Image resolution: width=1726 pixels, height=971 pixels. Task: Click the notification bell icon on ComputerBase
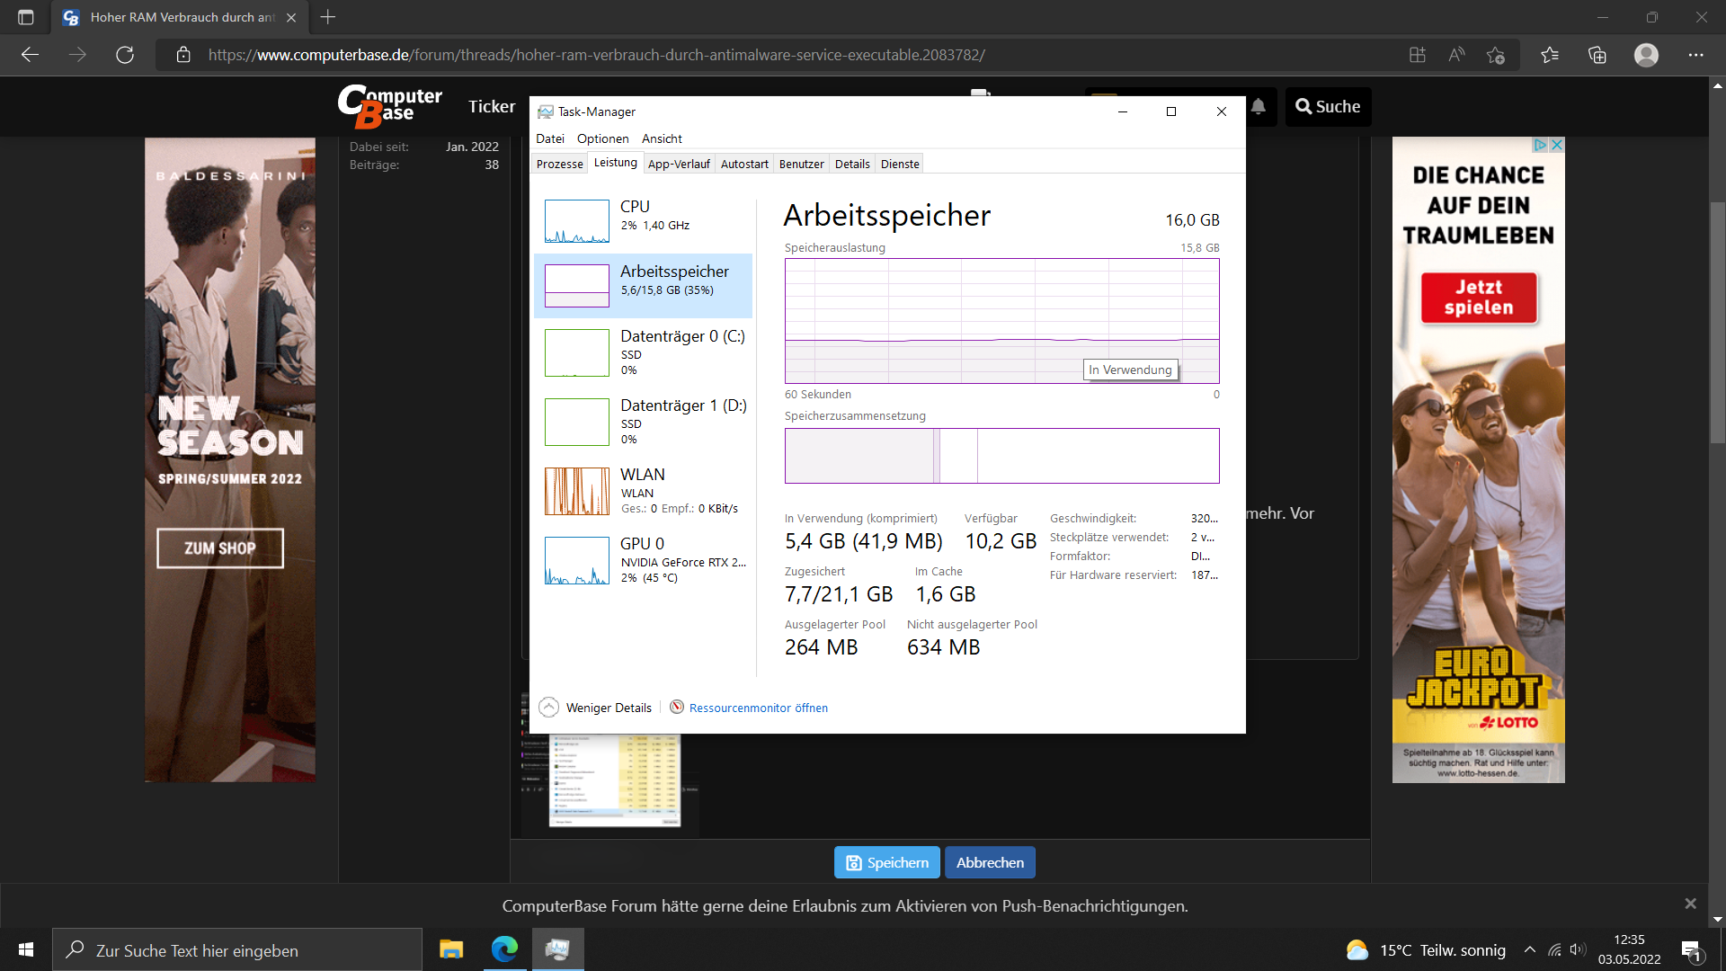(1259, 107)
